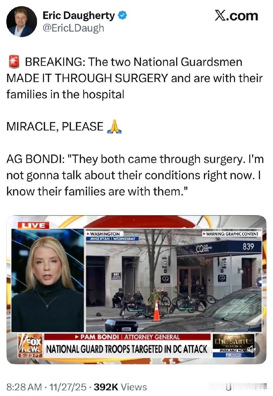Click the 8:28 AM timestamp
The width and height of the screenshot is (273, 396).
coord(24,387)
